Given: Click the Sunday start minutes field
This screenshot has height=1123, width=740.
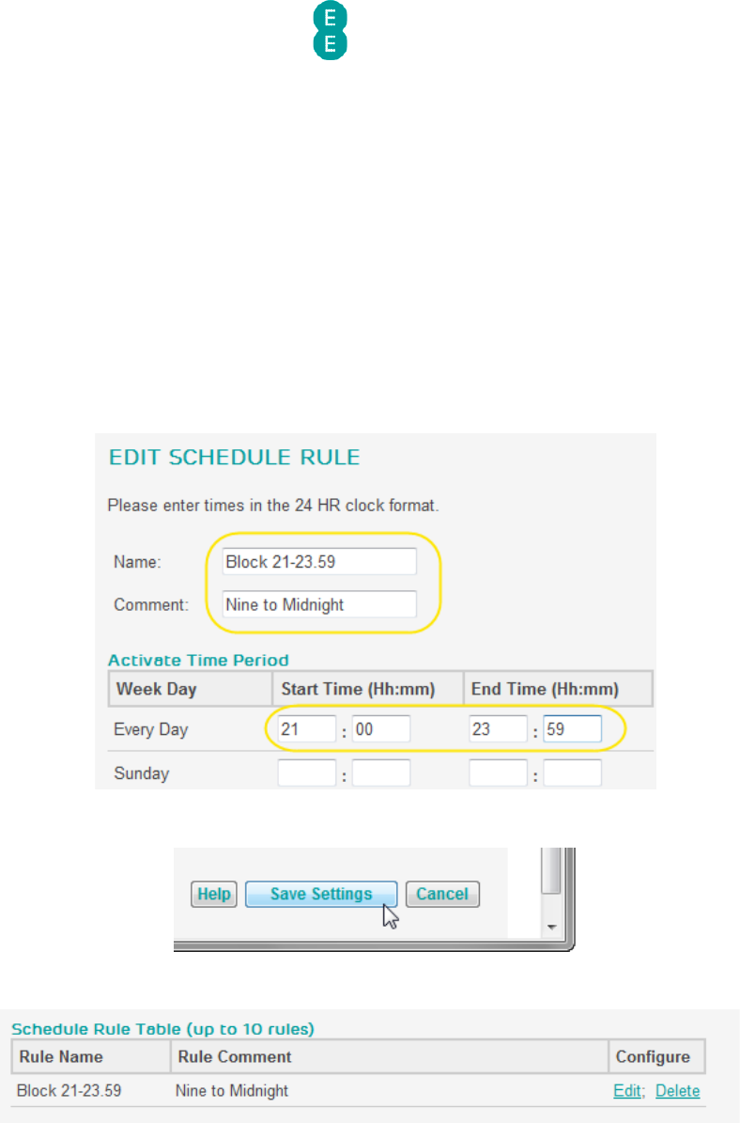Looking at the screenshot, I should pyautogui.click(x=381, y=772).
